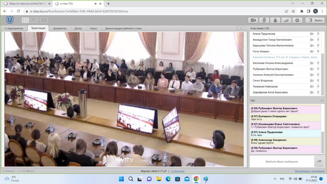327x184 pixels.
Task: Click the Выйти exit button
Action: pyautogui.click(x=315, y=20)
